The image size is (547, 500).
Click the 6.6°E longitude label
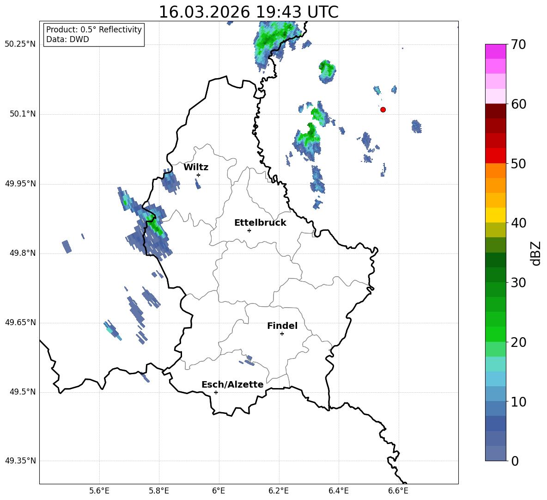click(398, 491)
